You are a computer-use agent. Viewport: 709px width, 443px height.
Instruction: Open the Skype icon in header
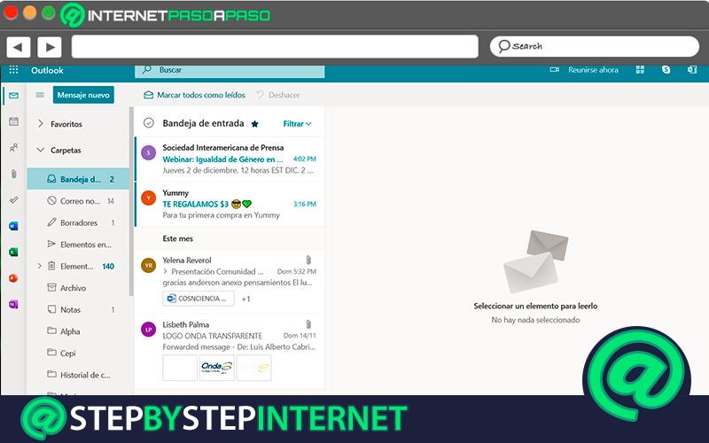666,70
